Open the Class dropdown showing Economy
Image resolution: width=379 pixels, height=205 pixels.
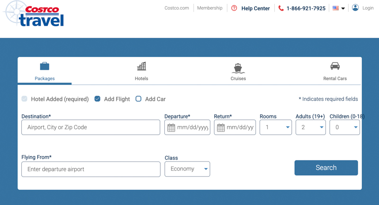[187, 169]
